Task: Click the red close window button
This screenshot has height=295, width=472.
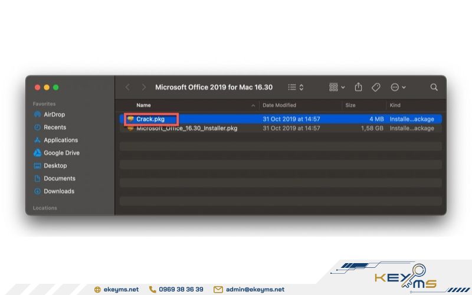Action: [37, 87]
